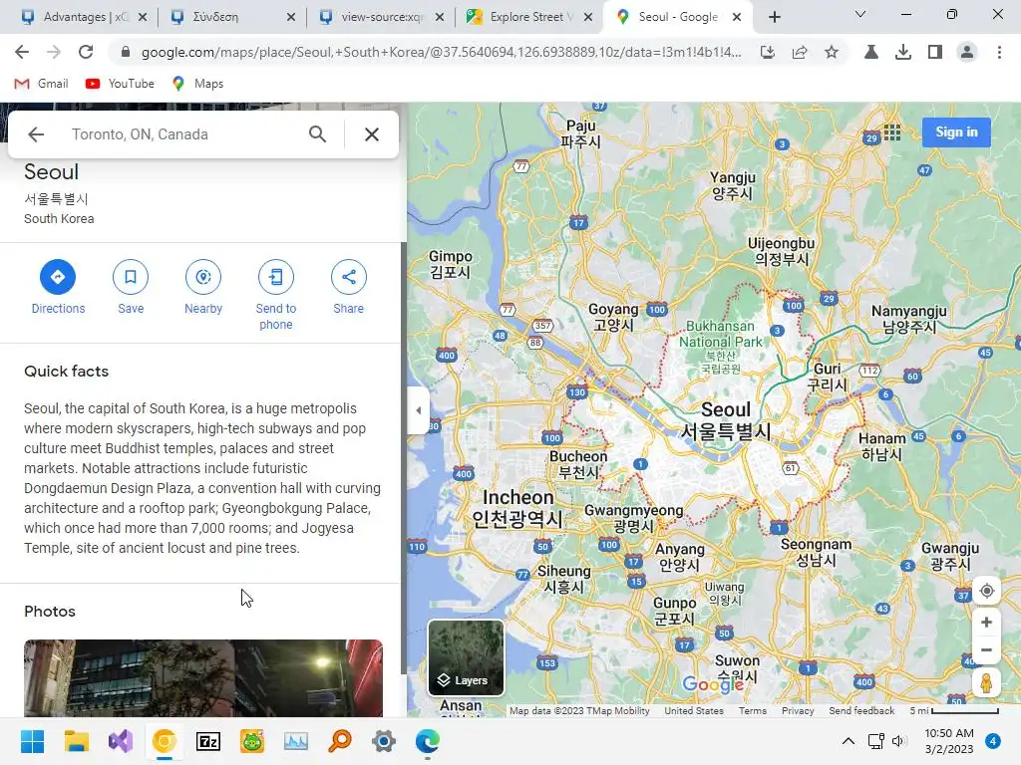This screenshot has width=1021, height=765.
Task: Open a new browser tab
Action: [x=774, y=17]
